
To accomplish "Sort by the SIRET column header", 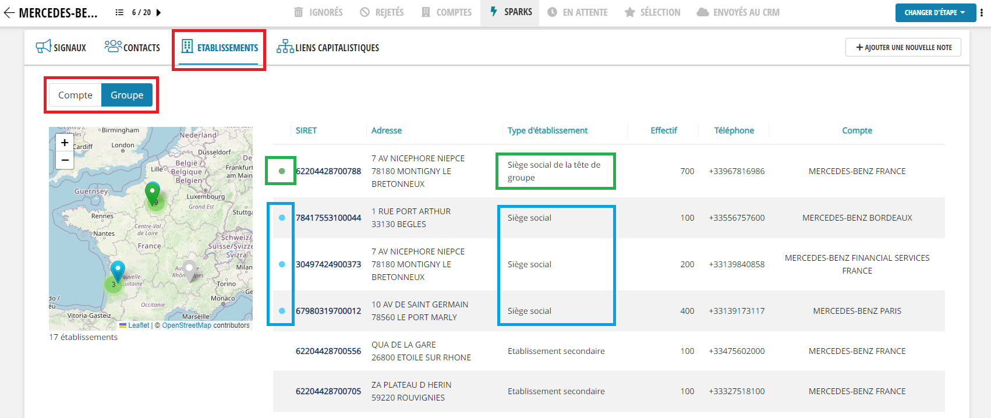I will (x=306, y=130).
